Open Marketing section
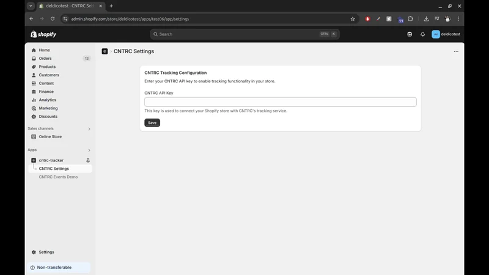The image size is (489, 275). click(48, 108)
